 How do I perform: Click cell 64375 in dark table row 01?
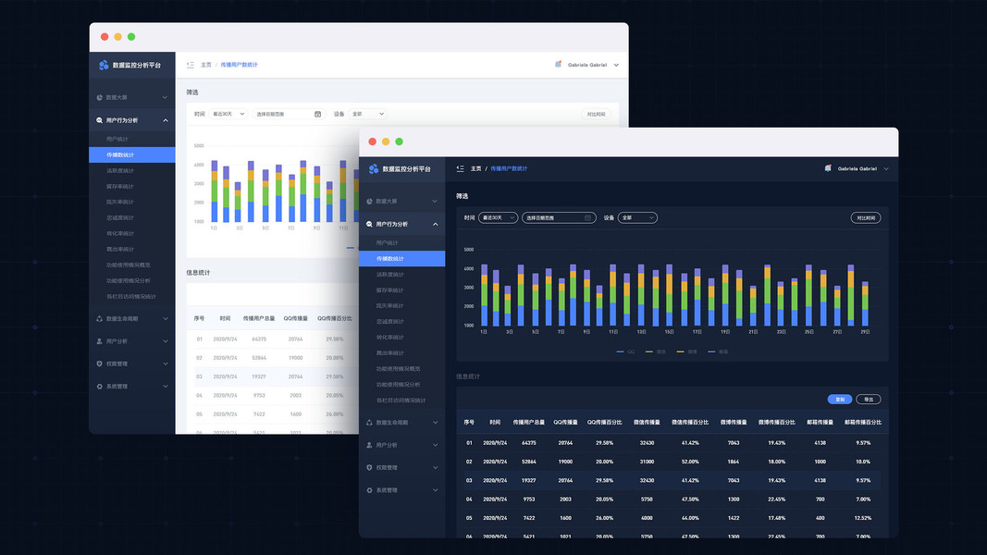coord(529,443)
